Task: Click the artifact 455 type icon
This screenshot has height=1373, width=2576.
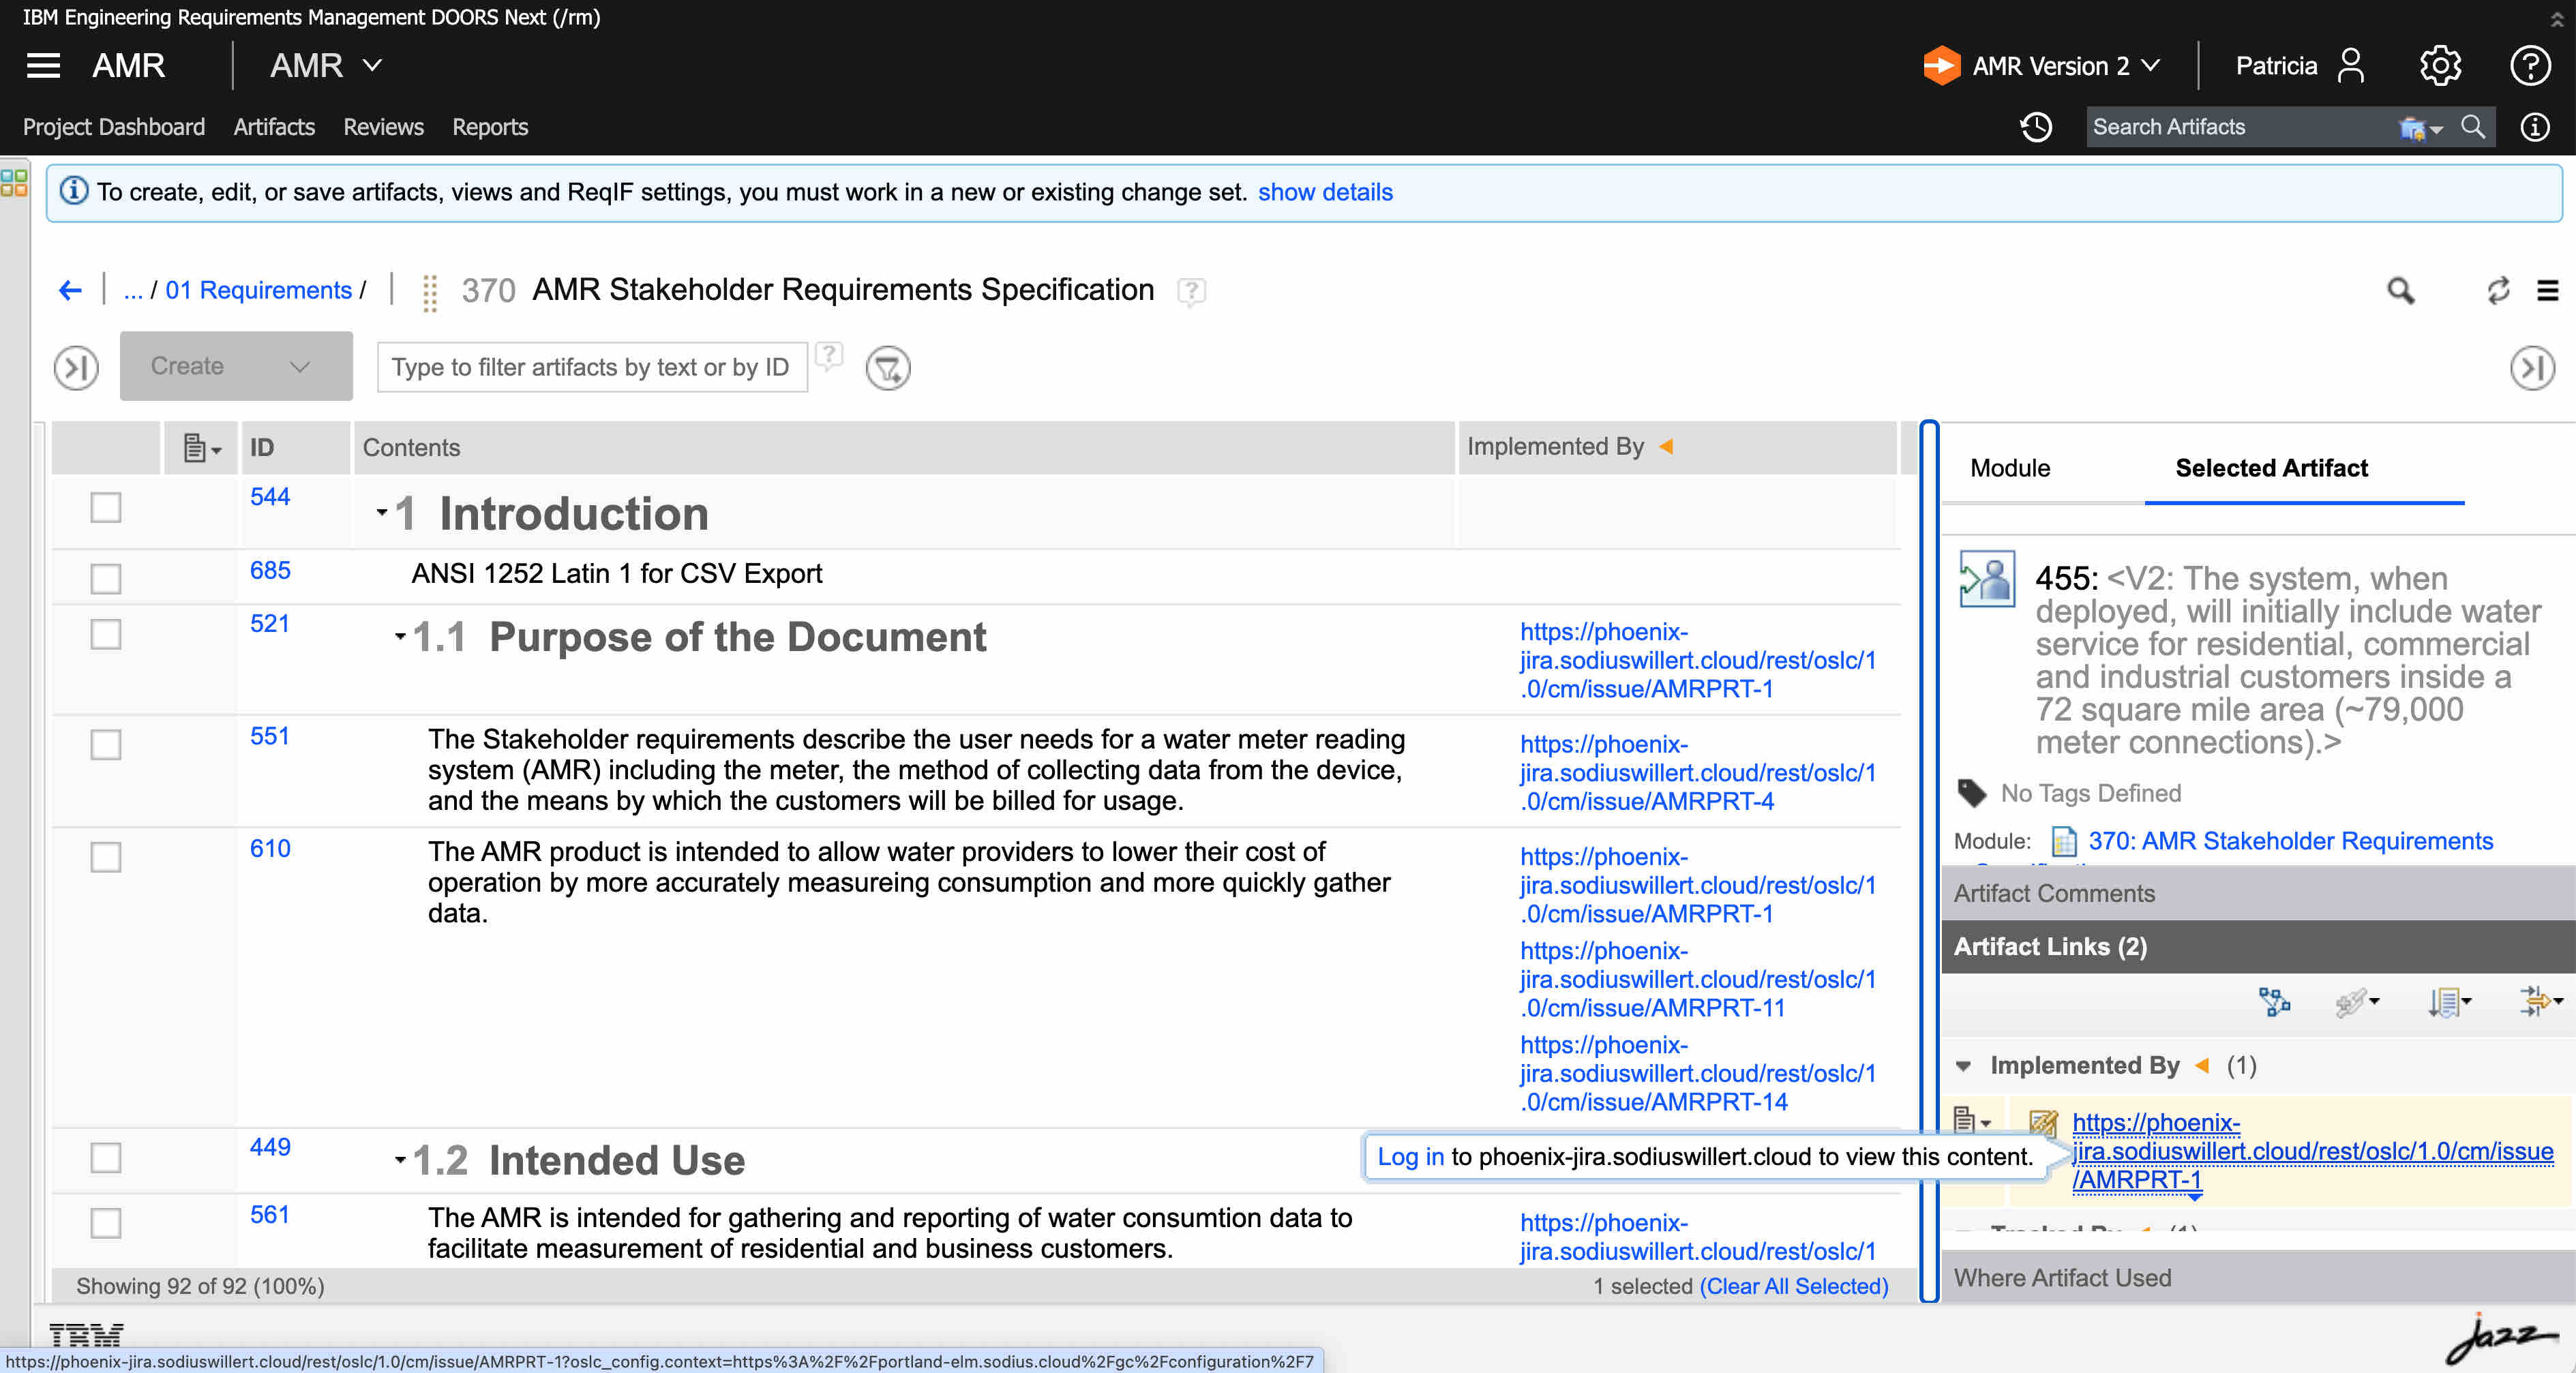Action: tap(1986, 578)
